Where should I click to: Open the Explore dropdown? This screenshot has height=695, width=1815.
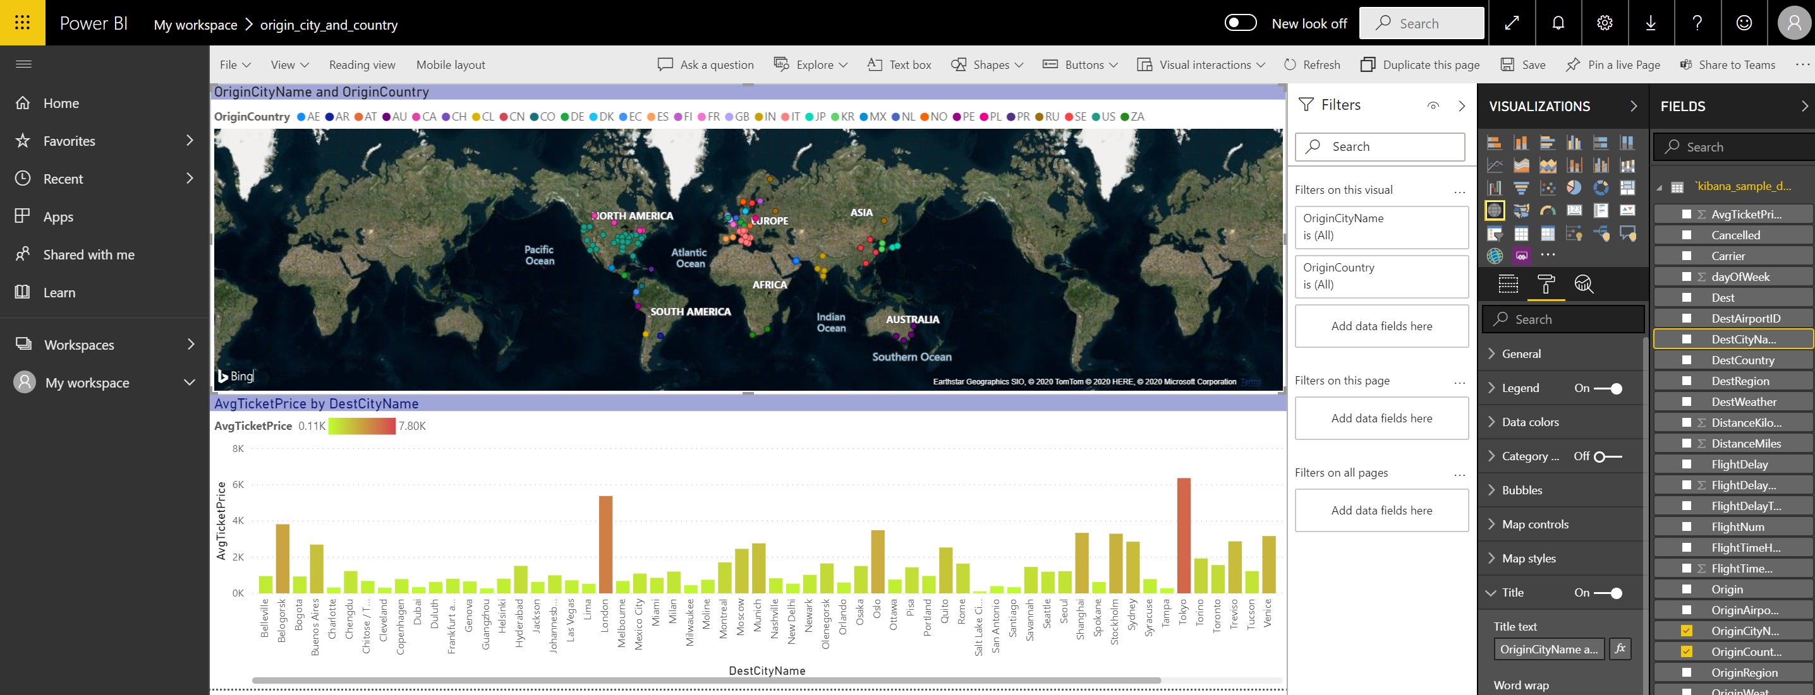811,65
